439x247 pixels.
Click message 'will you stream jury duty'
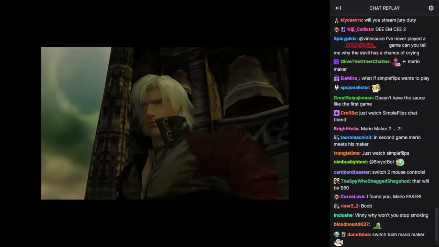[x=390, y=20]
